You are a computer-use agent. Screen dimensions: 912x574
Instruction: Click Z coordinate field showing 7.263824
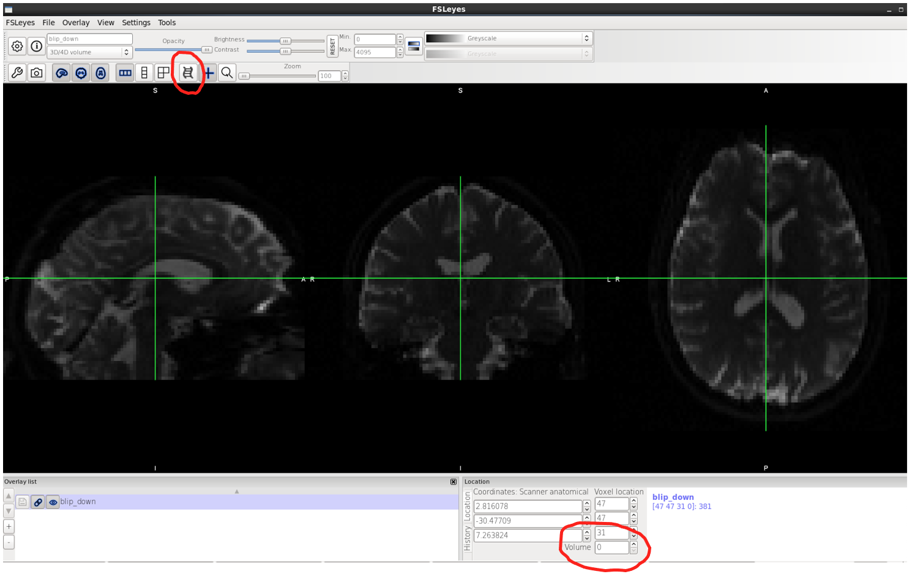point(528,535)
